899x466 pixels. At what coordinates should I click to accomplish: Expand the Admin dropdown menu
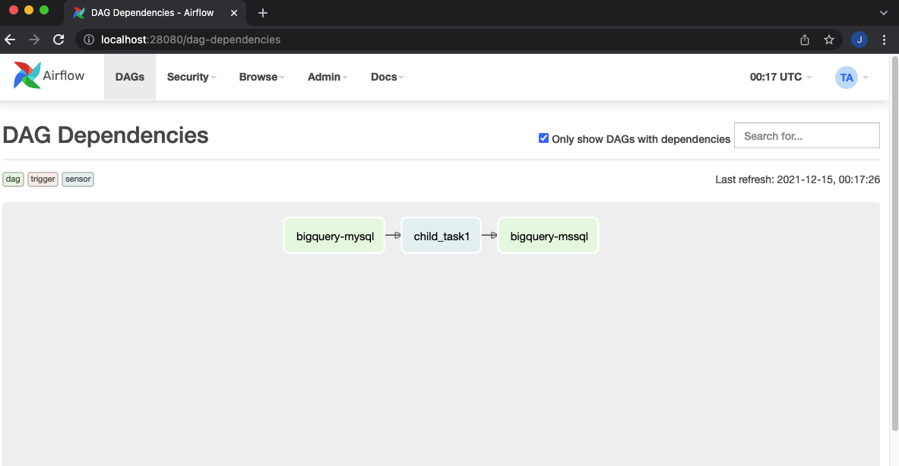328,77
